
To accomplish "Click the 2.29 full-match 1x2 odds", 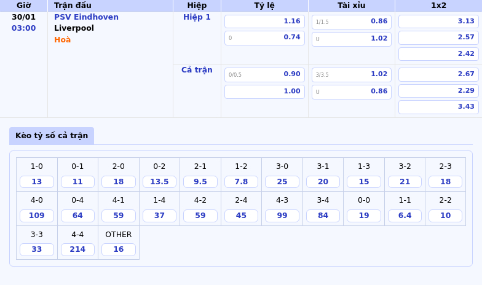I will tap(438, 91).
